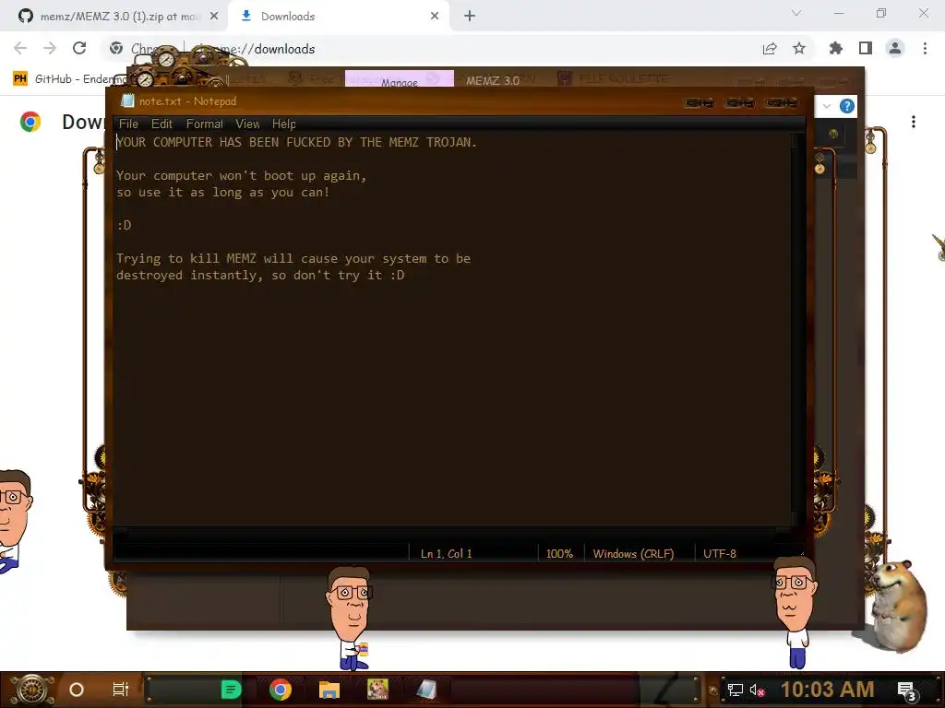Click the UTF-8 encoding status entry
Viewport: 945px width, 708px height.
(x=720, y=554)
